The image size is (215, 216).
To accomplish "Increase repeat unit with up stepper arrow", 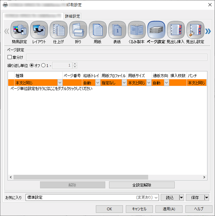I will click(x=75, y=64).
